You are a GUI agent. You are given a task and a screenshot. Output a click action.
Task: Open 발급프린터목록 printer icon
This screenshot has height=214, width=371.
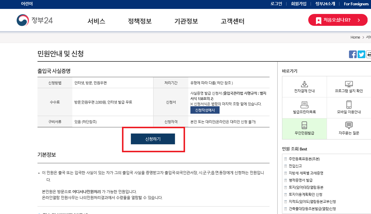(x=304, y=105)
